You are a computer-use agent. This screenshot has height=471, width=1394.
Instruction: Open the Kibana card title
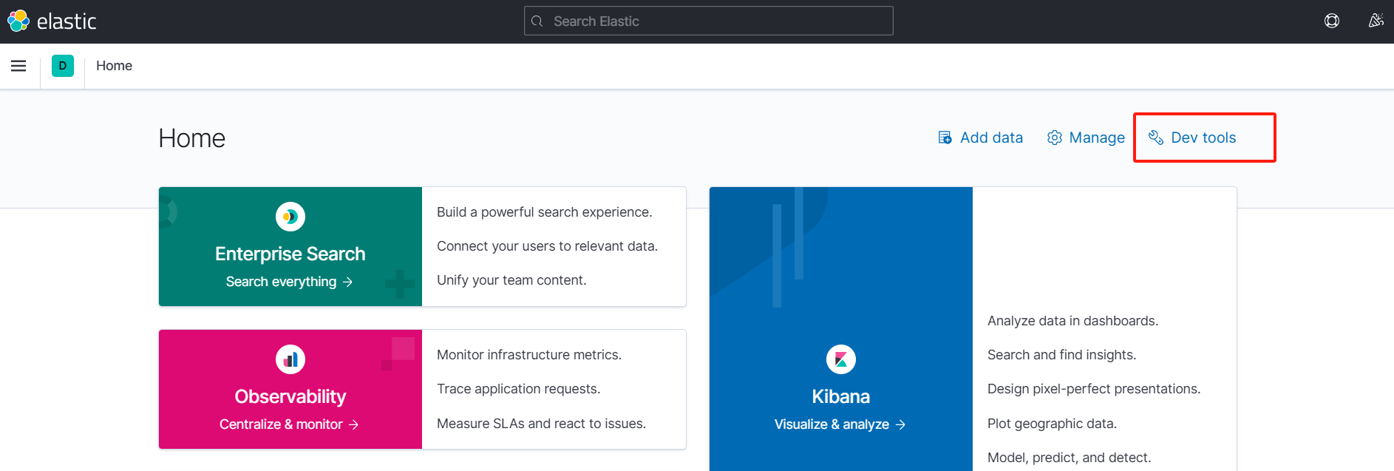coord(841,396)
